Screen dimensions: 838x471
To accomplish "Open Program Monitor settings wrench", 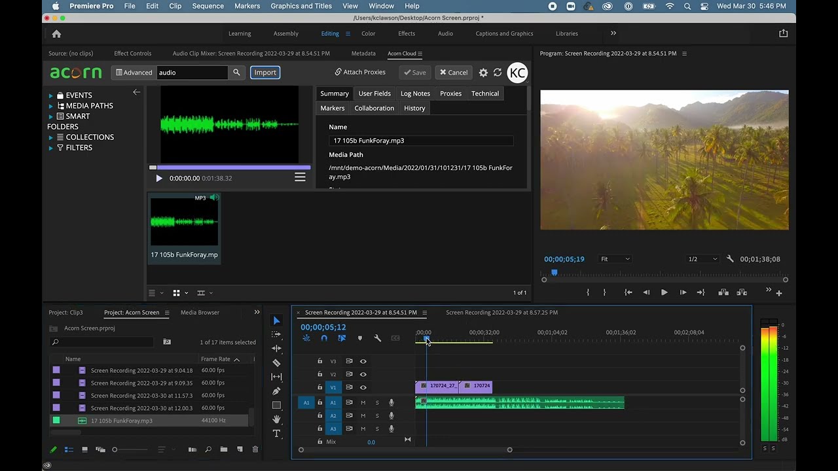I will point(730,259).
